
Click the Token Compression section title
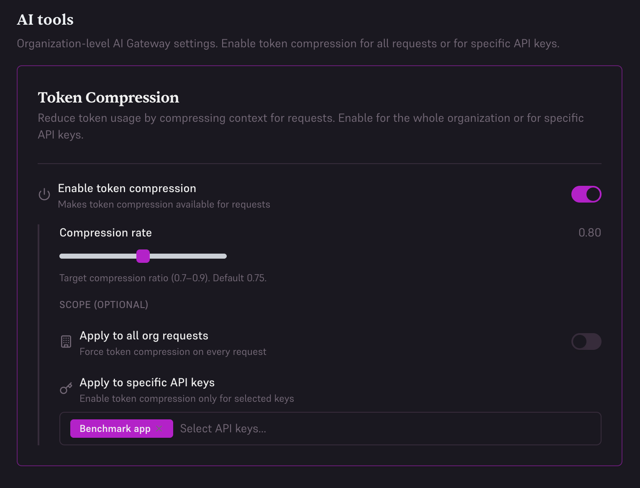[108, 98]
